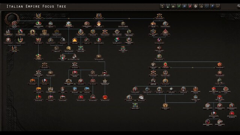Toggle the blue map-shape filter icon
This screenshot has height=135, width=240.
point(212,6)
